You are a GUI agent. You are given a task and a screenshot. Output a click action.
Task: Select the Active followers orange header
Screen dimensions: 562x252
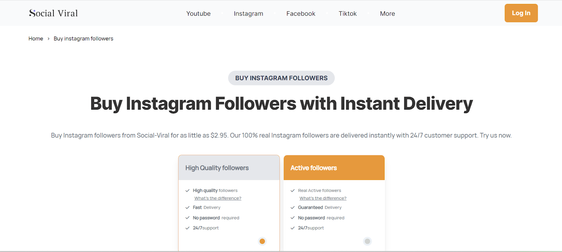pos(334,168)
